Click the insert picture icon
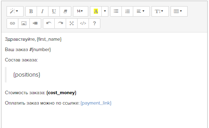Screen dimensions: 209x128 pos(24,23)
